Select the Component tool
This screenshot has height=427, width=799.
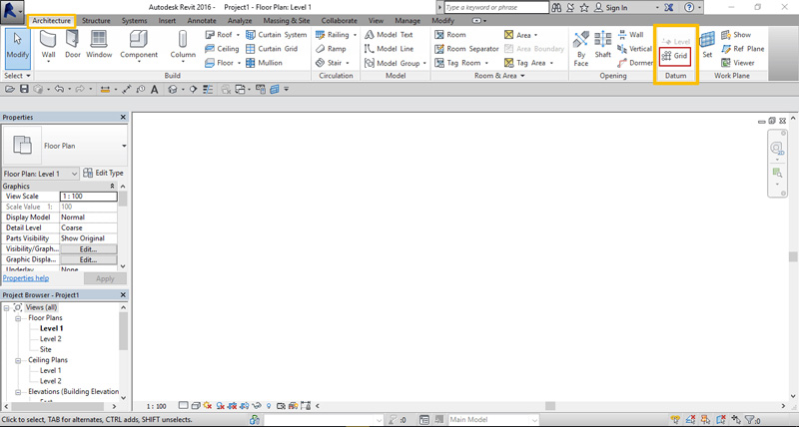[x=139, y=46]
